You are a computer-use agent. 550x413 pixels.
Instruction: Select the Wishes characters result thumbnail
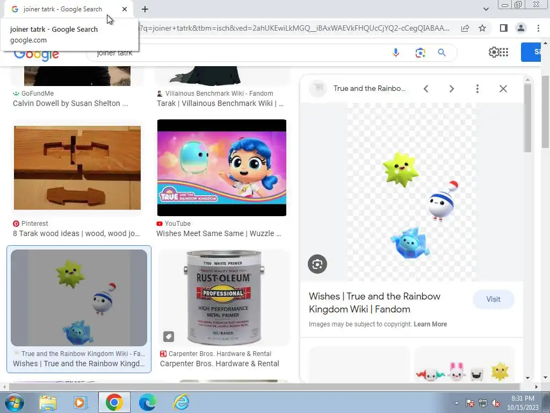point(79,298)
